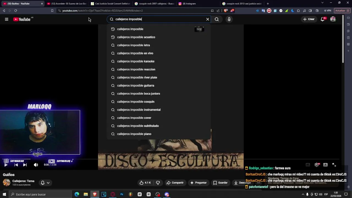
Task: Toggle browser sidebar panel
Action: pos(310,11)
